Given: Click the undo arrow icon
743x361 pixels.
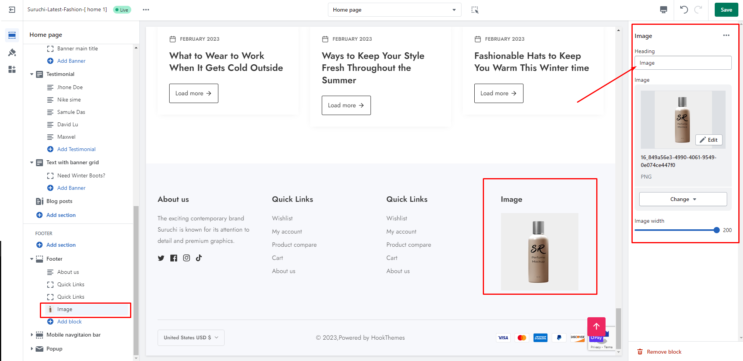Looking at the screenshot, I should pyautogui.click(x=684, y=10).
